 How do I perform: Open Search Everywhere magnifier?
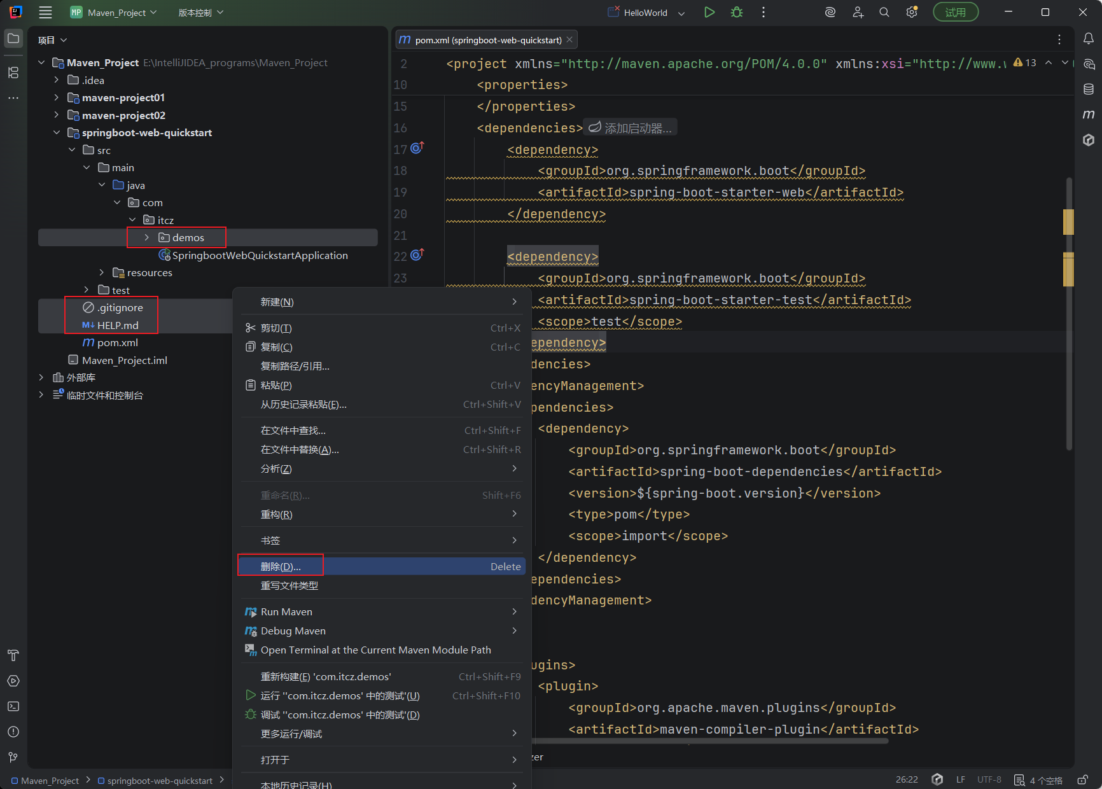point(884,12)
